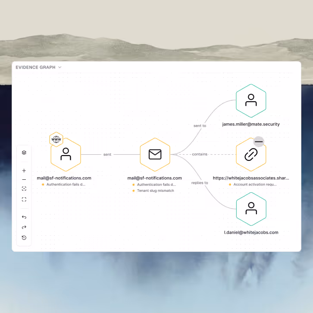Select the james.miller user node hexagon
The height and width of the screenshot is (313, 313).
[251, 100]
